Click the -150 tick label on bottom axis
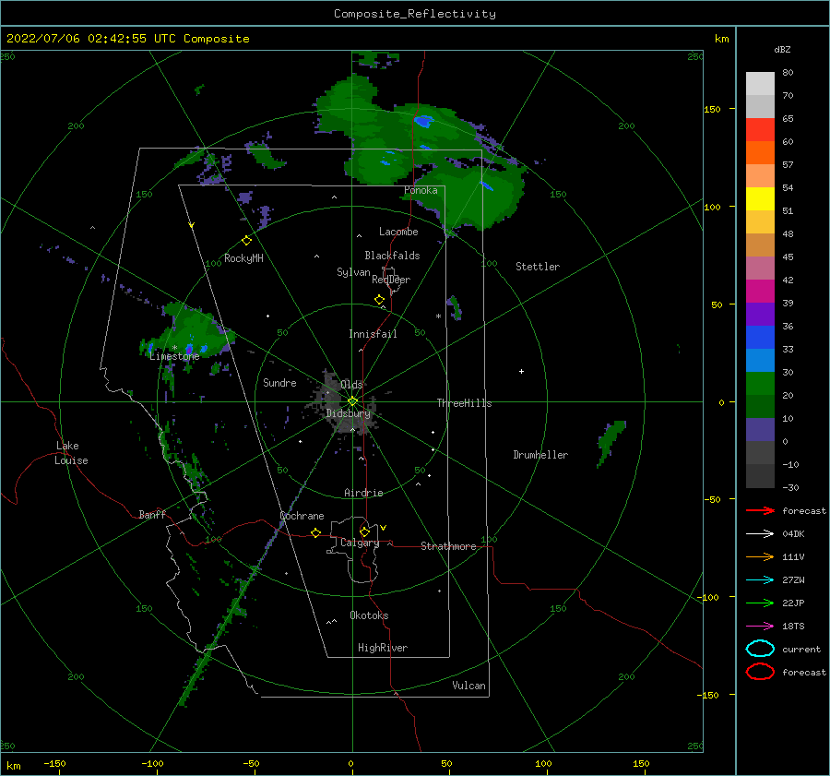The image size is (830, 776). click(x=54, y=763)
